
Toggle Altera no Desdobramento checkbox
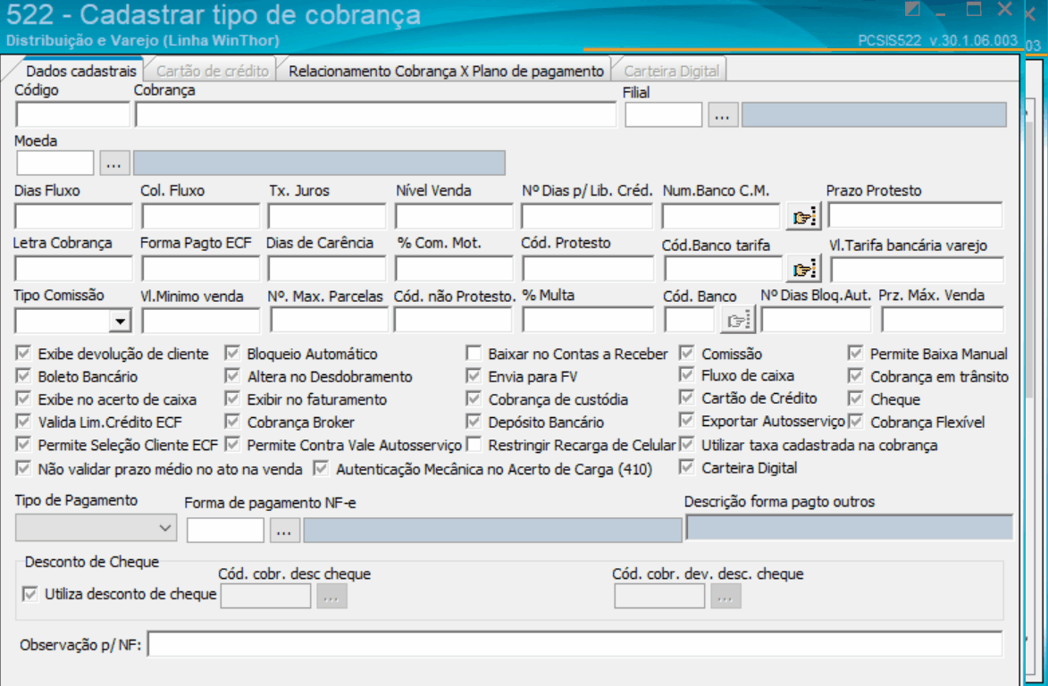(232, 375)
